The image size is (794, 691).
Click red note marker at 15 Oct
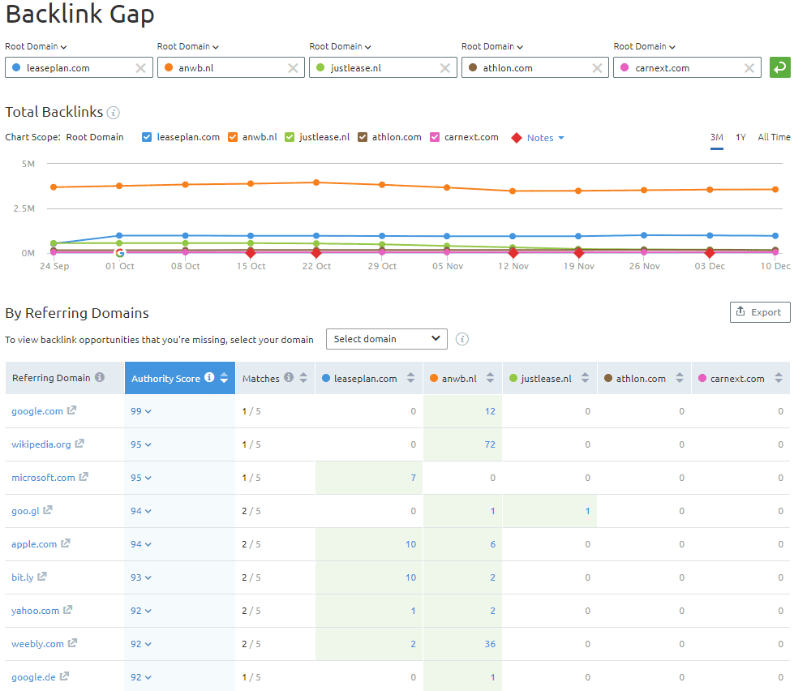251,252
